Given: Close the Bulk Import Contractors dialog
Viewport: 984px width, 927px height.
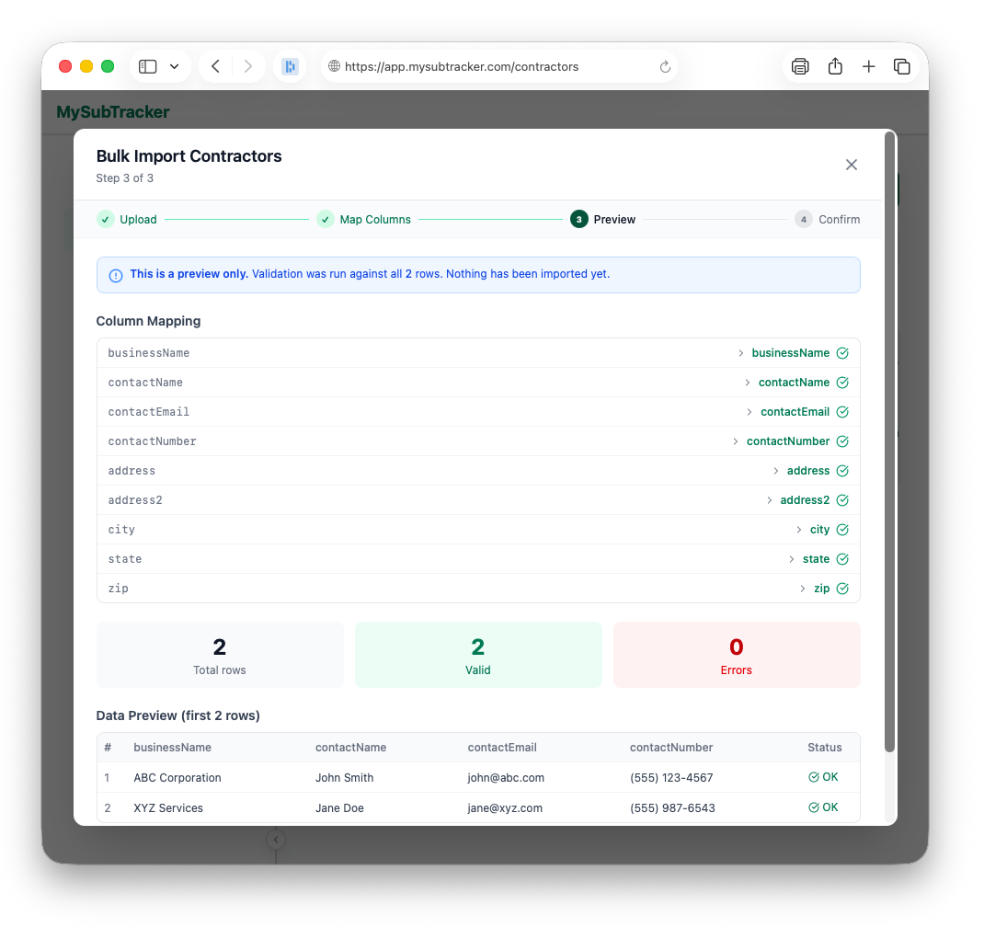Looking at the screenshot, I should [x=851, y=165].
